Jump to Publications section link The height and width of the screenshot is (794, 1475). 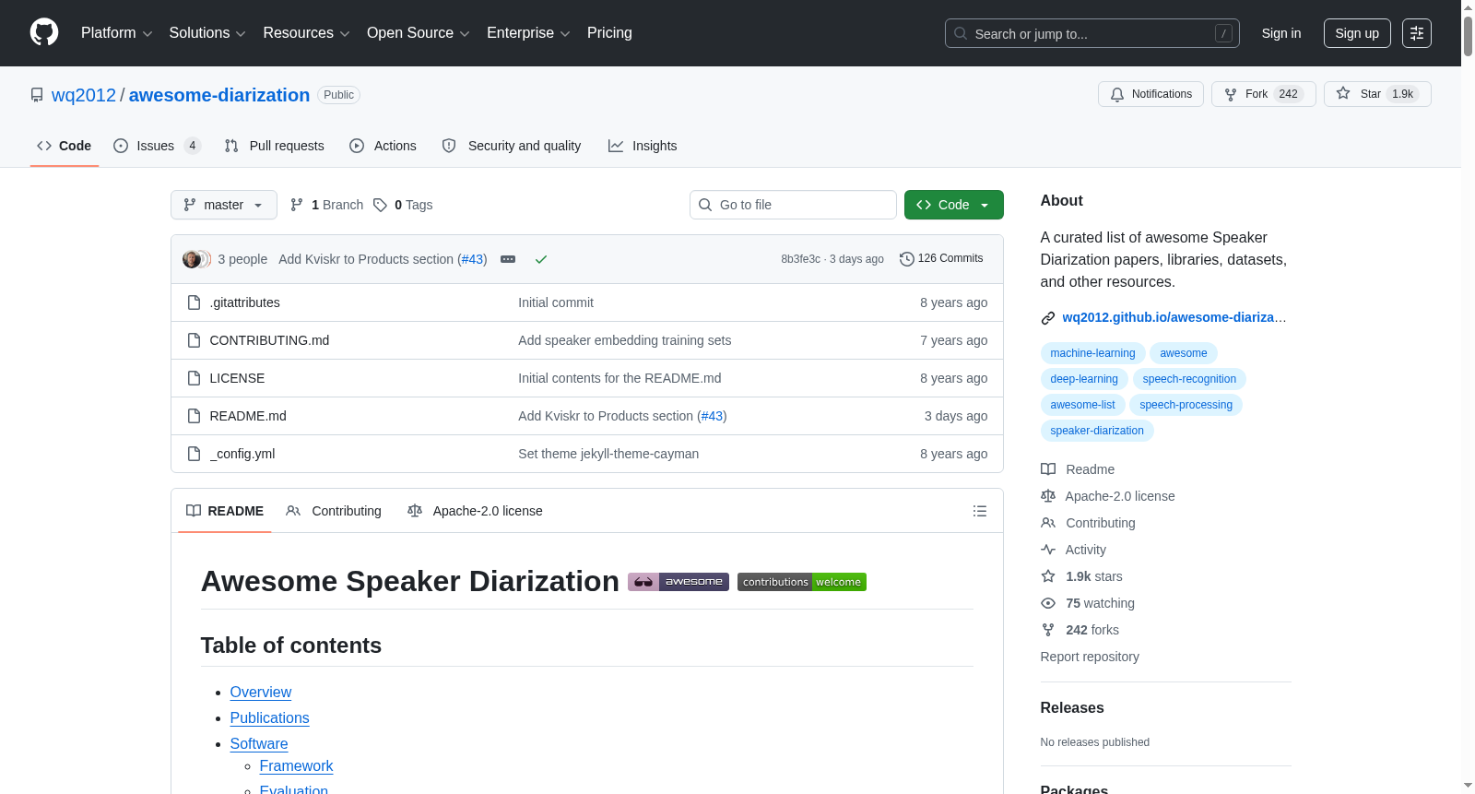(x=270, y=718)
